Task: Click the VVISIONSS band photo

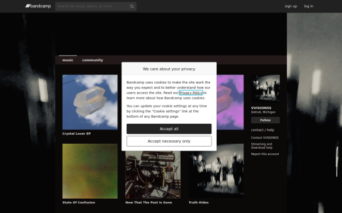Action: point(266,89)
